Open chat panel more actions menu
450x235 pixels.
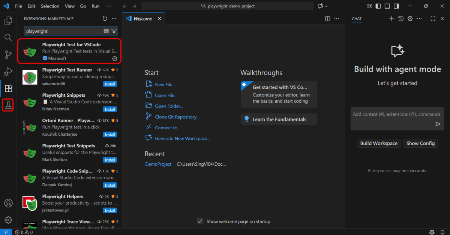click(420, 19)
